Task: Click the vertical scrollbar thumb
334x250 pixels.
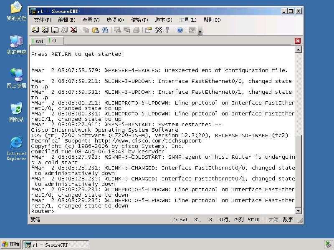Action: 298,171
